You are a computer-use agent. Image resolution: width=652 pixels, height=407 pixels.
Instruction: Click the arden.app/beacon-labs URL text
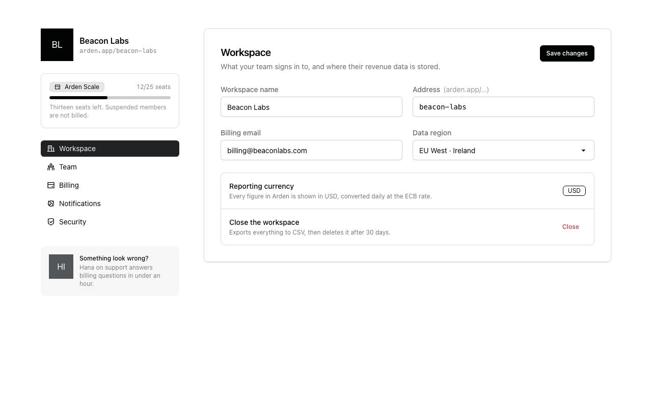click(x=118, y=51)
